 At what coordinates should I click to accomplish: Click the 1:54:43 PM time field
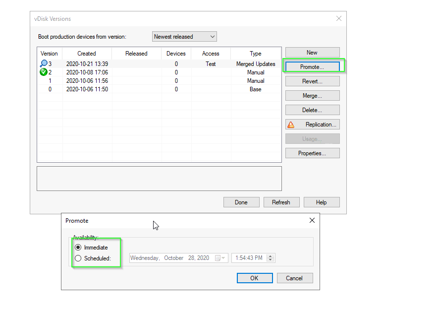point(253,258)
